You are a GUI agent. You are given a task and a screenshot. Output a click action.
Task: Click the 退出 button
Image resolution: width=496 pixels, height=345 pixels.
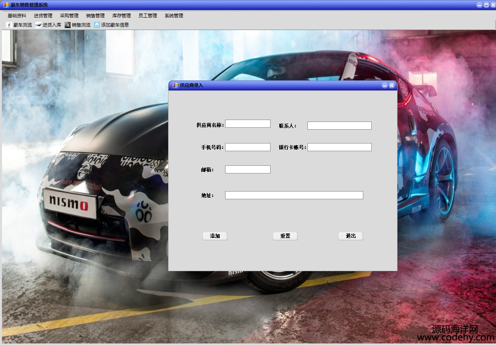(x=351, y=236)
